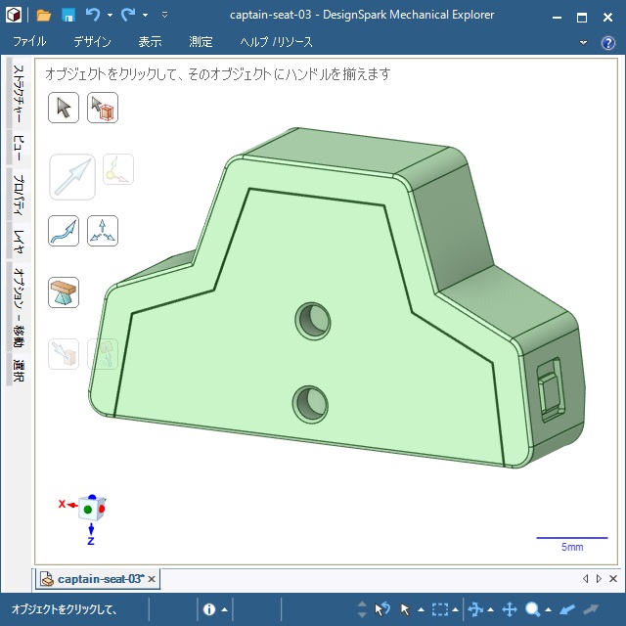This screenshot has height=626, width=626.
Task: Activate the pan view tool
Action: coord(510,609)
